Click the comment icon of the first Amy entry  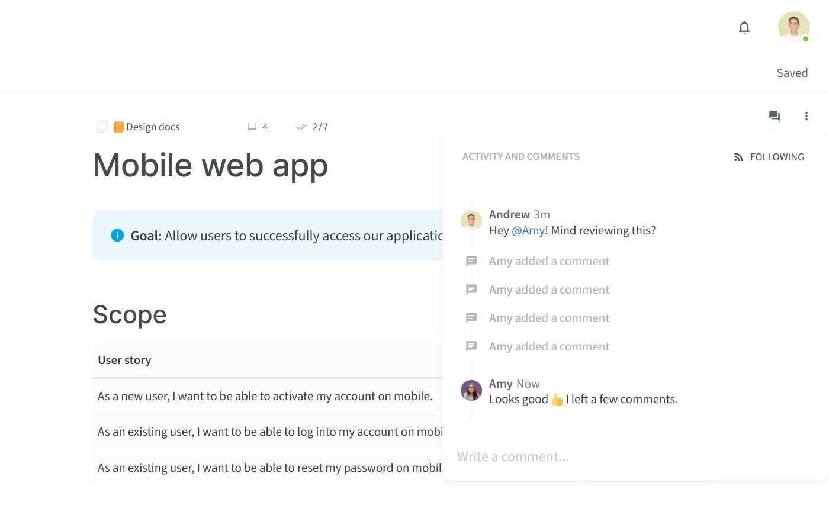(x=471, y=261)
